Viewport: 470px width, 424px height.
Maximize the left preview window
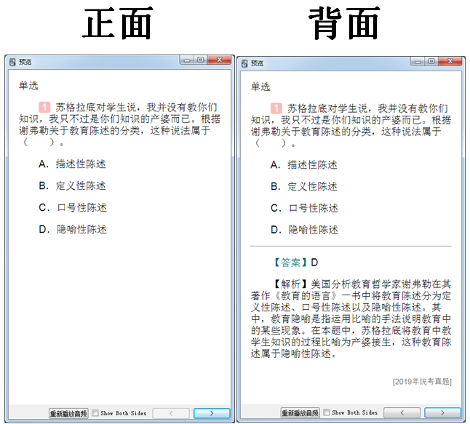coord(201,60)
